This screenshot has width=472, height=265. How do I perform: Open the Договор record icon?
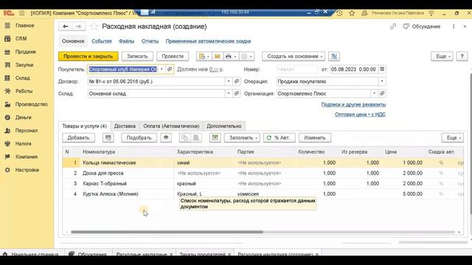tap(237, 82)
